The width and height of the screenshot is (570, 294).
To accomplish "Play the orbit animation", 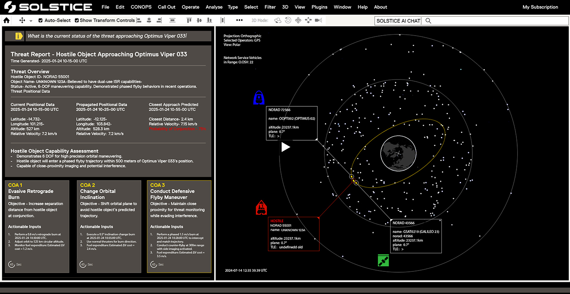I will (285, 147).
